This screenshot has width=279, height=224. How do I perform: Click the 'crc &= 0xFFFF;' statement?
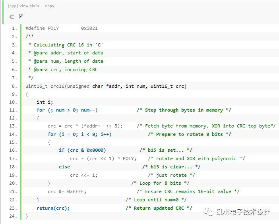(x=67, y=191)
